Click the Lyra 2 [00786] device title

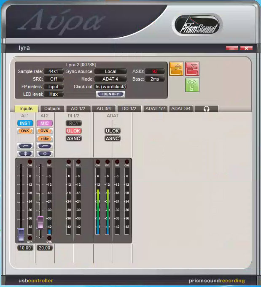click(81, 65)
